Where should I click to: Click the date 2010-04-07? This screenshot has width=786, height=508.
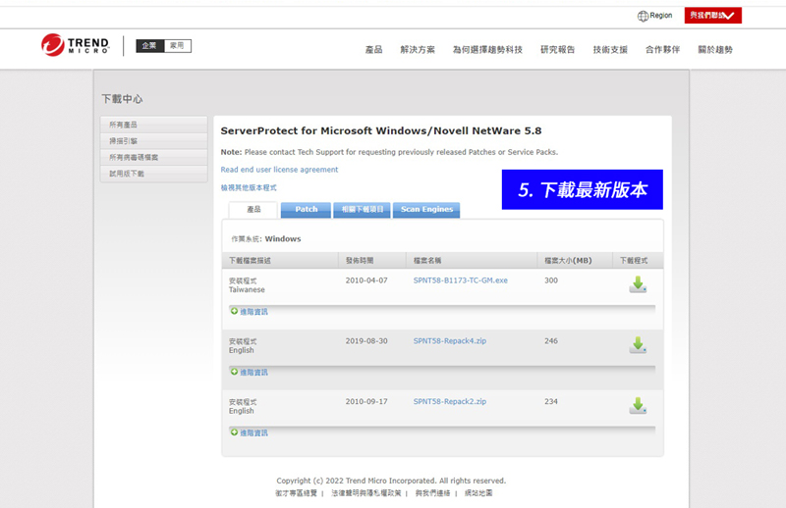tap(366, 280)
